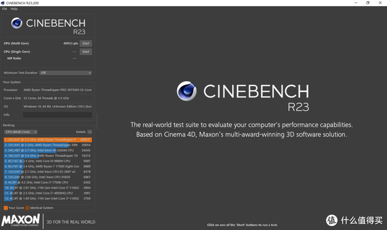Image resolution: width=387 pixels, height=230 pixels.
Task: Open the Minimum Test Duration dropdown
Action: 66,73
